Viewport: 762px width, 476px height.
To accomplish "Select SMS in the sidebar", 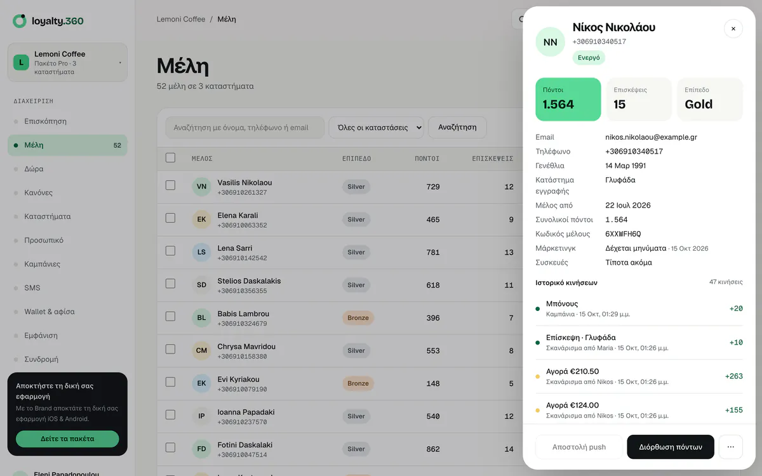I will [x=67, y=288].
